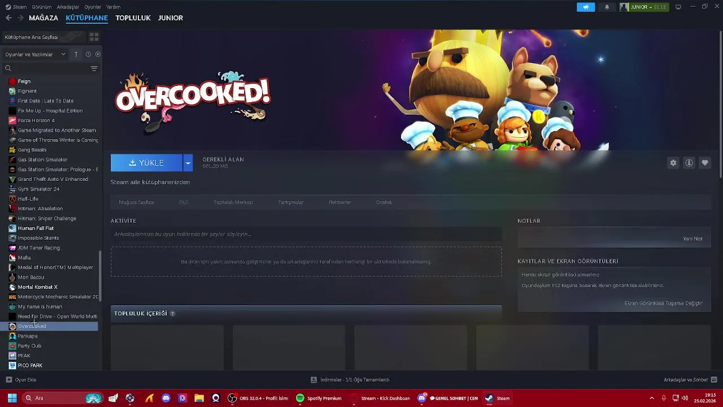Screen dimensions: 723x407
Task: Open DLC link
Action: pos(184,202)
